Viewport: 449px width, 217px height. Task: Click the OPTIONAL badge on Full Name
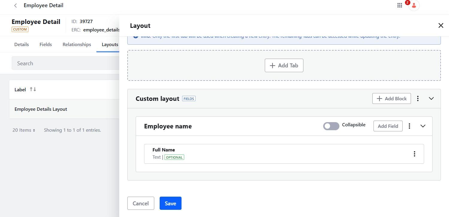pos(174,157)
